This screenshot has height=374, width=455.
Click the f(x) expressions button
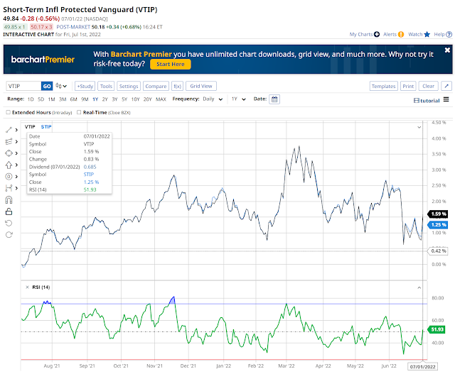point(177,86)
